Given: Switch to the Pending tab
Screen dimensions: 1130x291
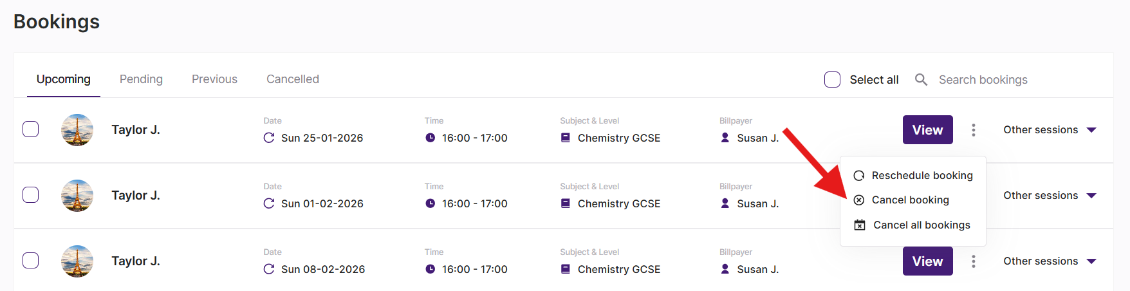Looking at the screenshot, I should click(x=141, y=79).
